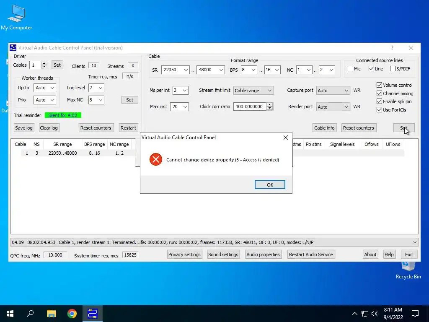Click the Clear log button
The image size is (429, 322).
(x=49, y=128)
